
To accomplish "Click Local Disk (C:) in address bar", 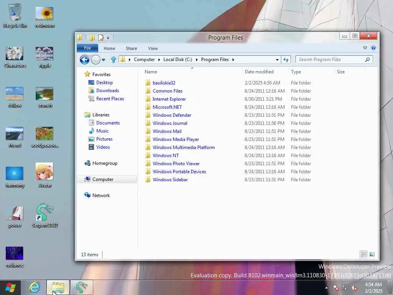I will click(178, 60).
